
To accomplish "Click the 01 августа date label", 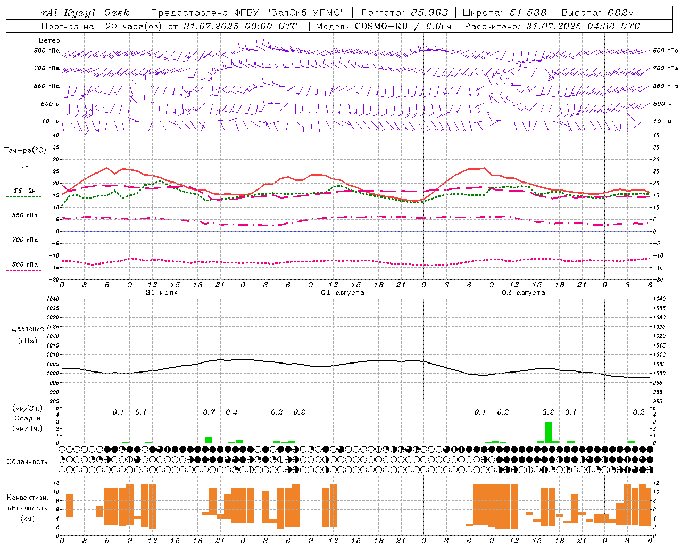I will 343,293.
